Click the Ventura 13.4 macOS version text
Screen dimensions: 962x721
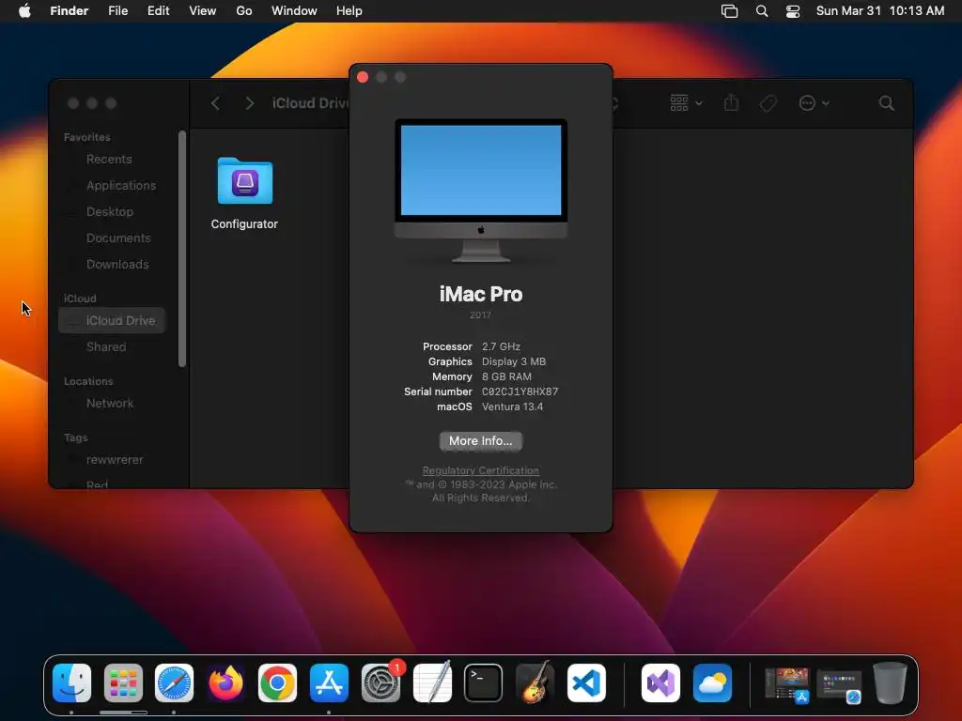click(x=512, y=407)
